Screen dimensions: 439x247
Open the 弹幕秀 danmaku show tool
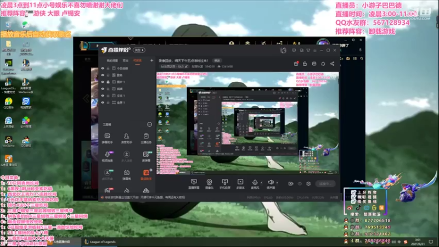[127, 175]
